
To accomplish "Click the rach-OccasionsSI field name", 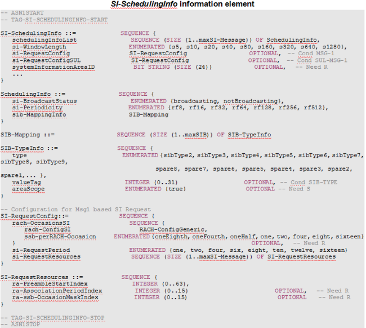I will click(41, 223).
